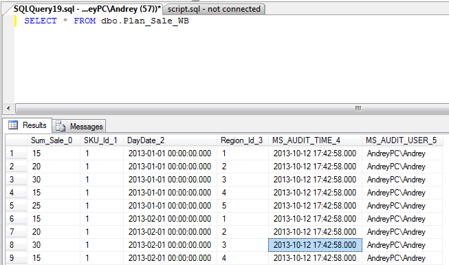Click AndreyPC\Andrey cell in row 1
Screen dimensions: 449x265
402,153
